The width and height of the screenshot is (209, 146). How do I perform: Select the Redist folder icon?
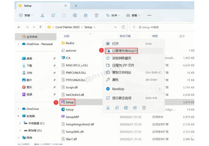click(x=63, y=43)
